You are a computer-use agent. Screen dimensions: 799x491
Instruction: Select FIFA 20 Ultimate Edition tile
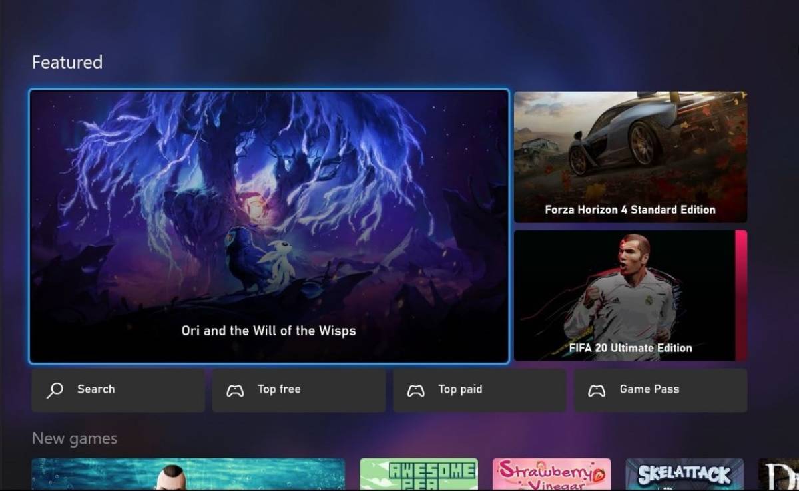[x=630, y=295]
